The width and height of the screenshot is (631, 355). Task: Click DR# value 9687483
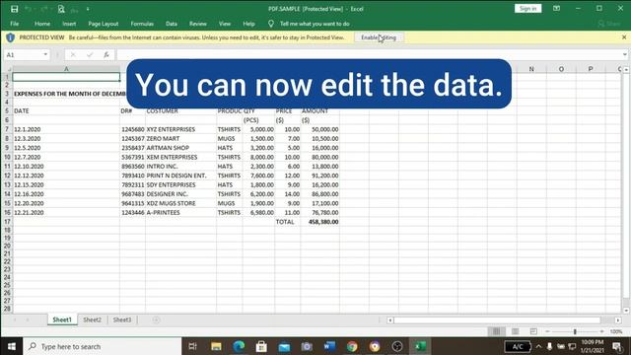[133, 194]
